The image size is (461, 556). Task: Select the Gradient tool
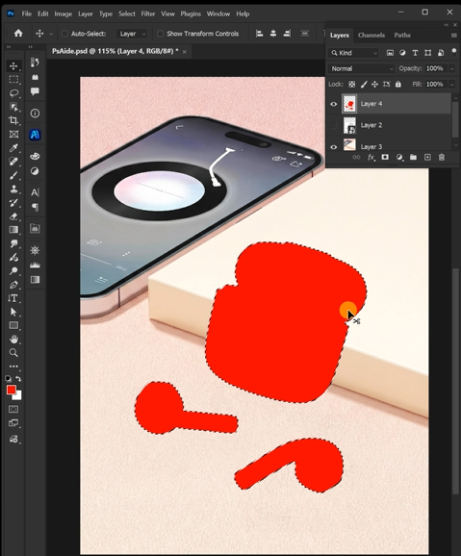click(13, 230)
